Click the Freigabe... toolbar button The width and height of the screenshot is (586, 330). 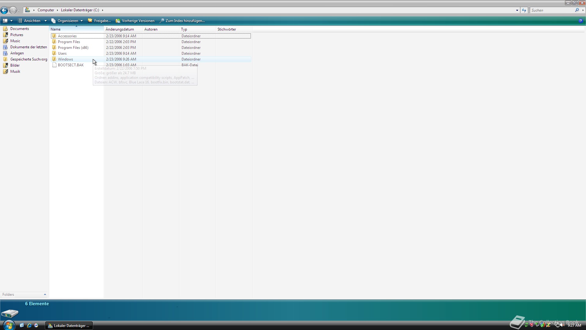click(99, 21)
